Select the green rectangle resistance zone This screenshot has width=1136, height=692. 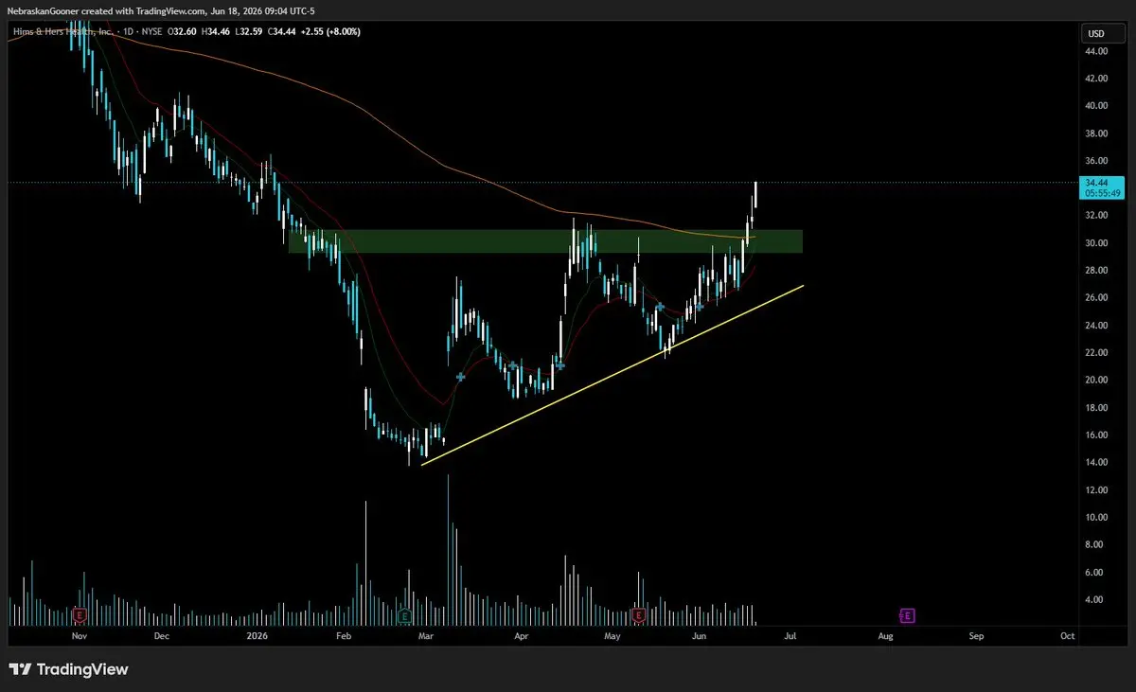coord(545,240)
